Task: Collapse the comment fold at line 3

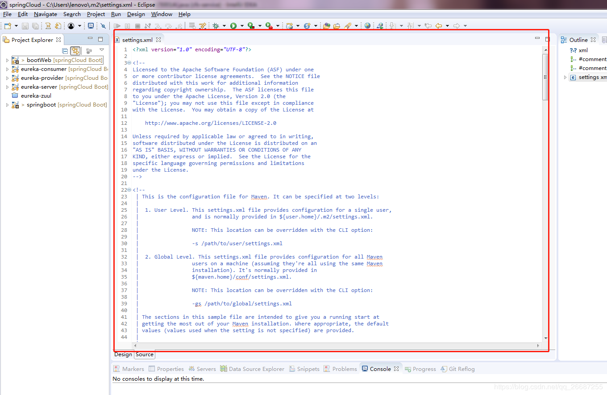Action: coord(129,63)
